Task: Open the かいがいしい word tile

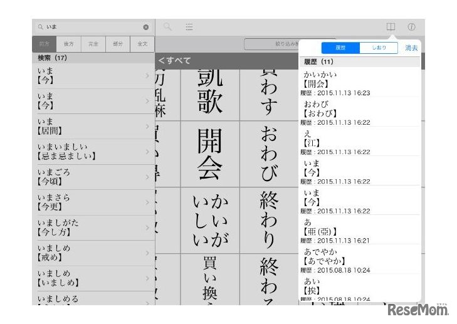Action: click(x=210, y=220)
